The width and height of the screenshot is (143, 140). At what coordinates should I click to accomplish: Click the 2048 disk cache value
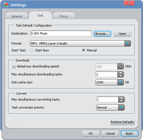click(106, 82)
